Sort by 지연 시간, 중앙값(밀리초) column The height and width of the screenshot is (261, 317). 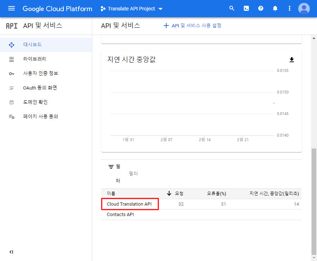coord(274,194)
